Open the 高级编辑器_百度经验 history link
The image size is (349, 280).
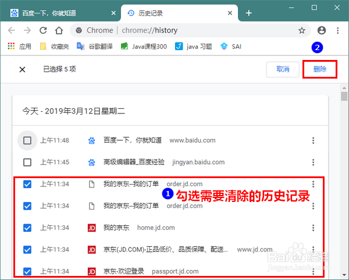(x=134, y=162)
